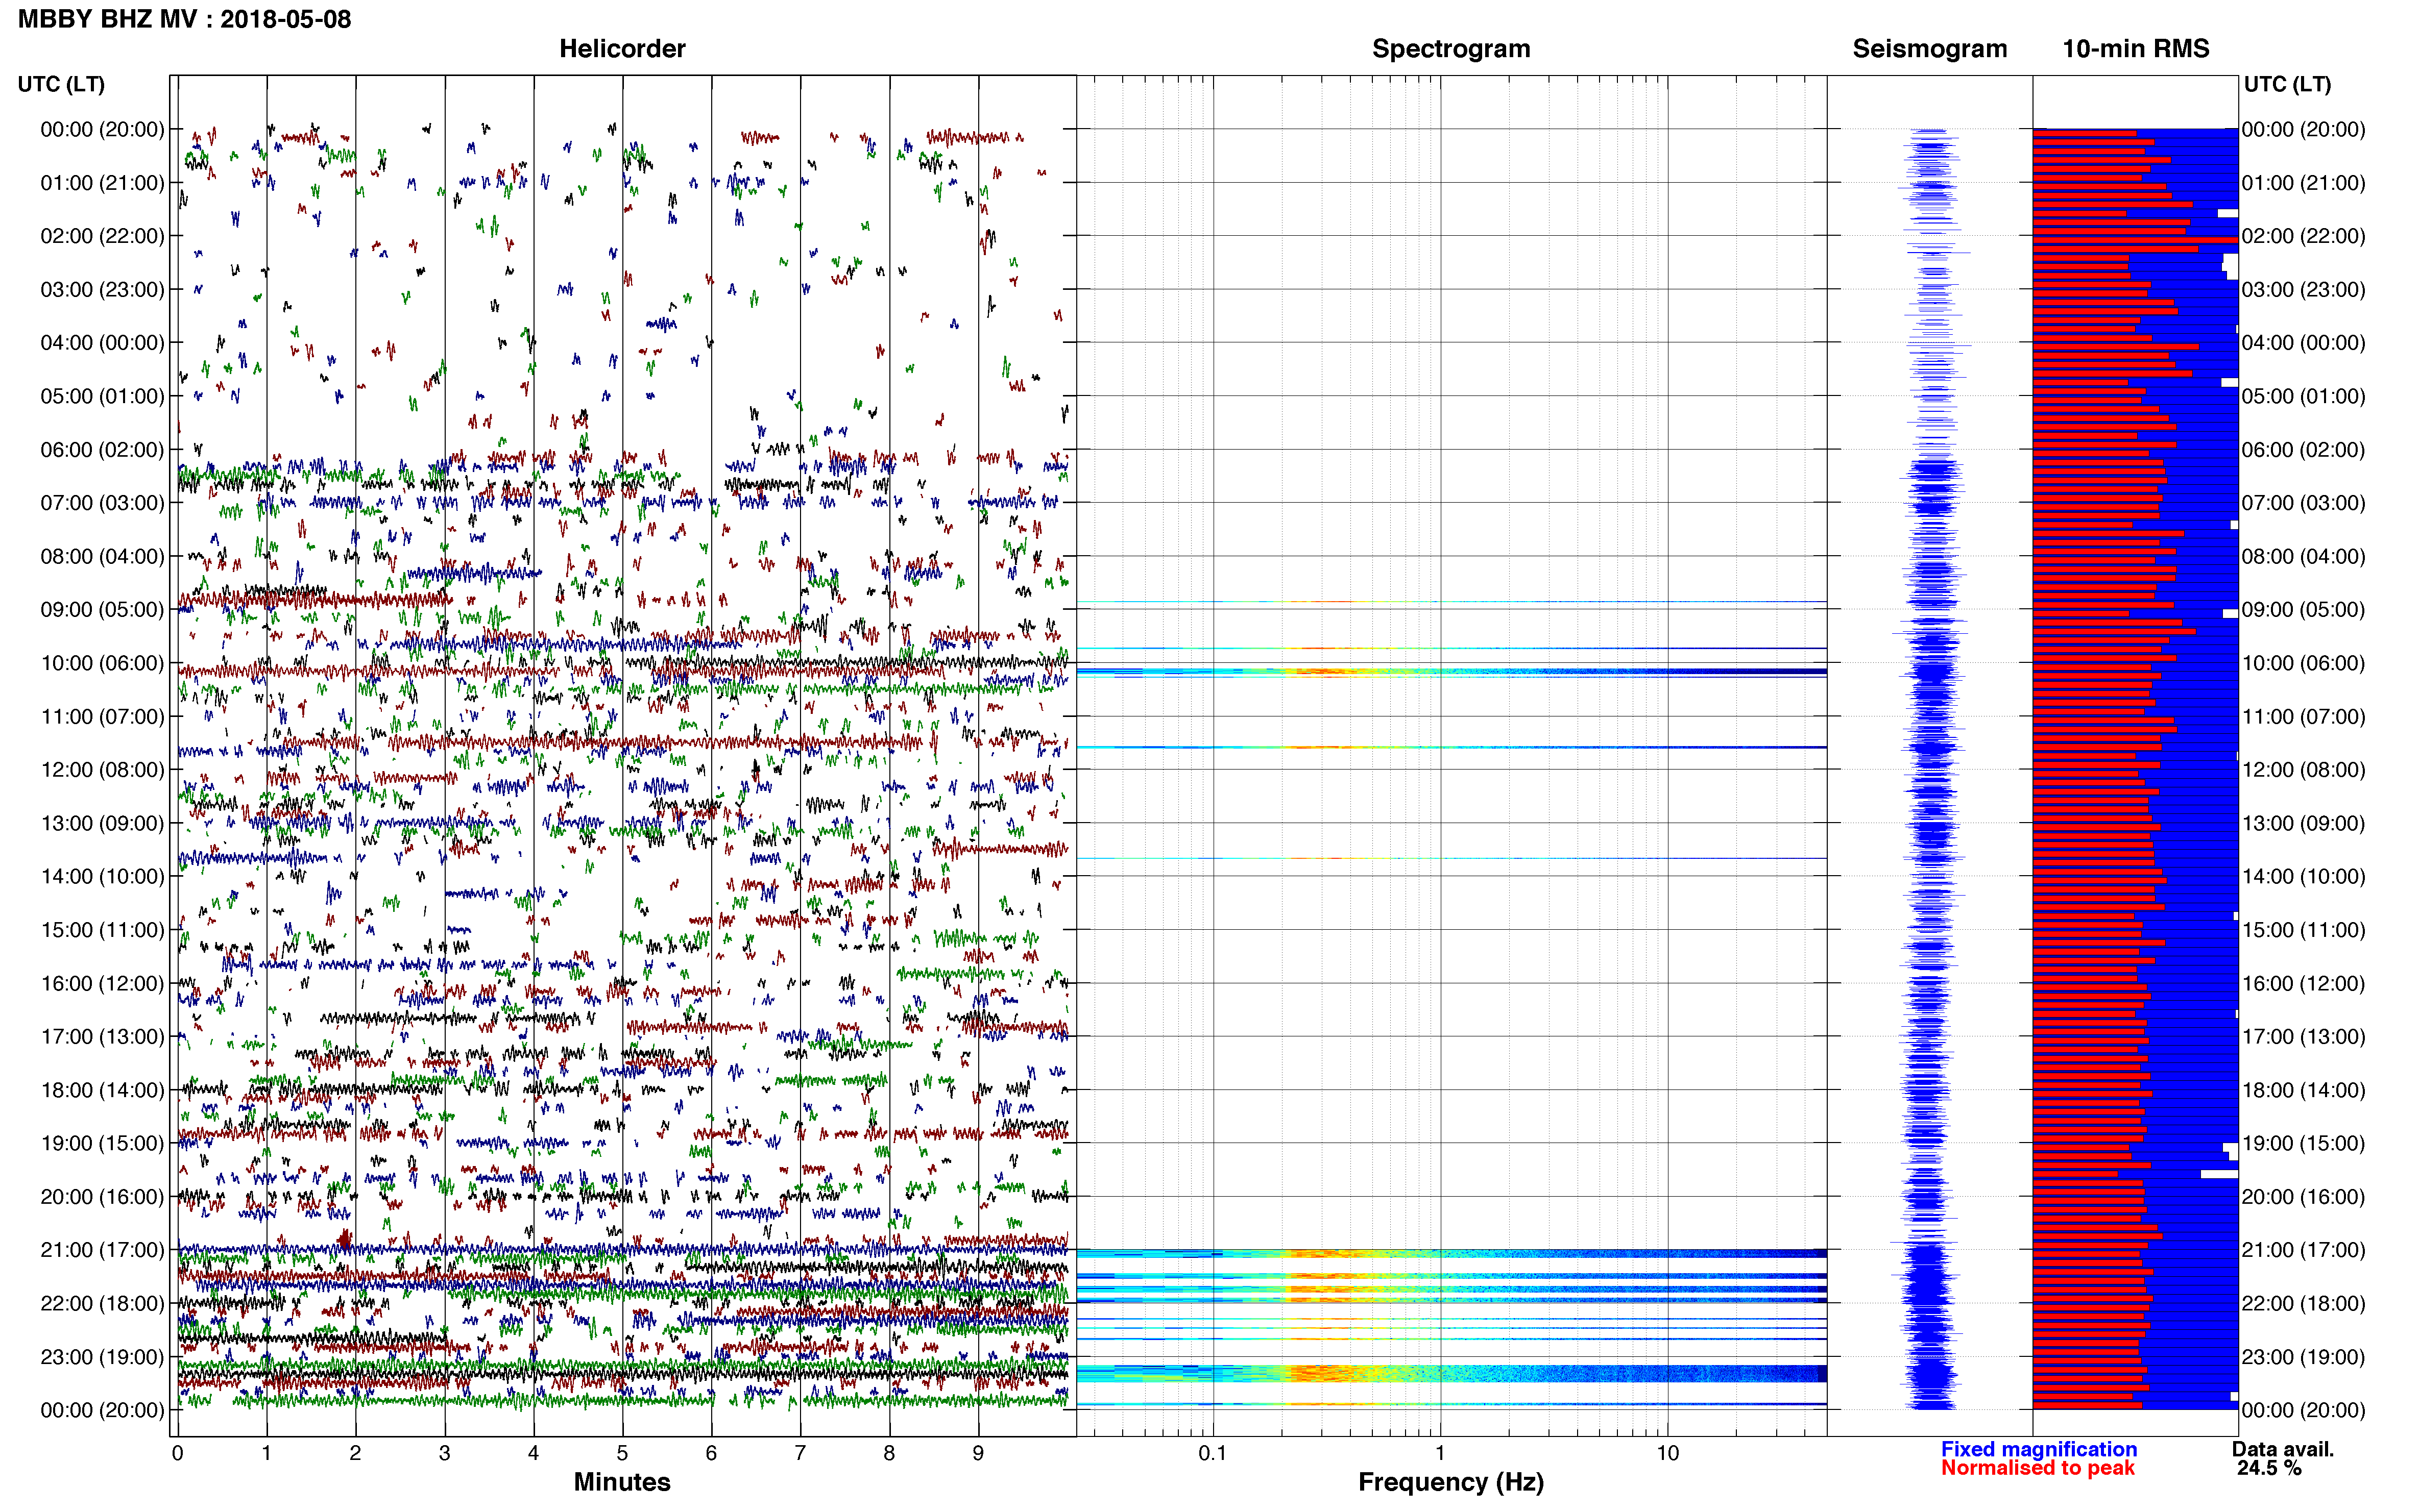Click the 1 Hz frequency tick label
The image size is (2420, 1512).
tap(1441, 1454)
